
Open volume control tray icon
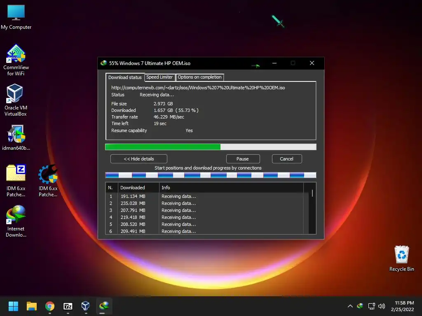point(382,306)
